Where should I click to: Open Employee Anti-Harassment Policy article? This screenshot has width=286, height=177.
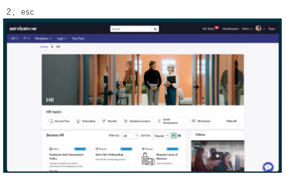click(67, 157)
